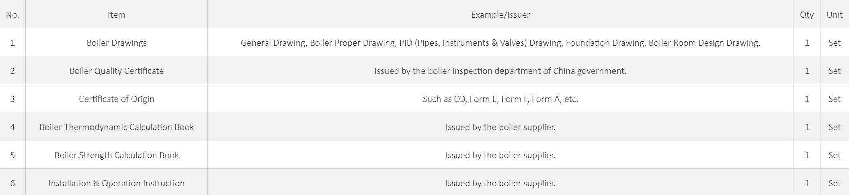The width and height of the screenshot is (849, 195).
Task: Select "Boiler Thermodynamic Calculation Book" cell
Action: tap(117, 127)
